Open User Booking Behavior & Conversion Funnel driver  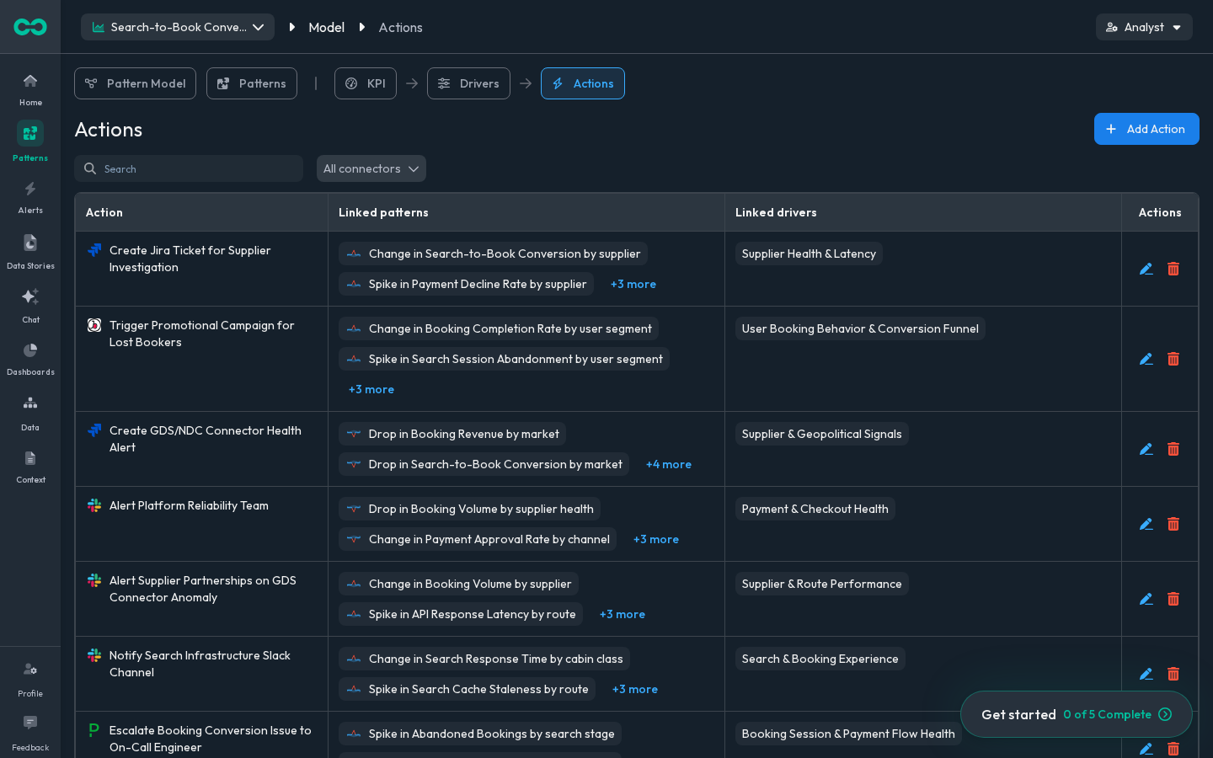click(x=860, y=328)
